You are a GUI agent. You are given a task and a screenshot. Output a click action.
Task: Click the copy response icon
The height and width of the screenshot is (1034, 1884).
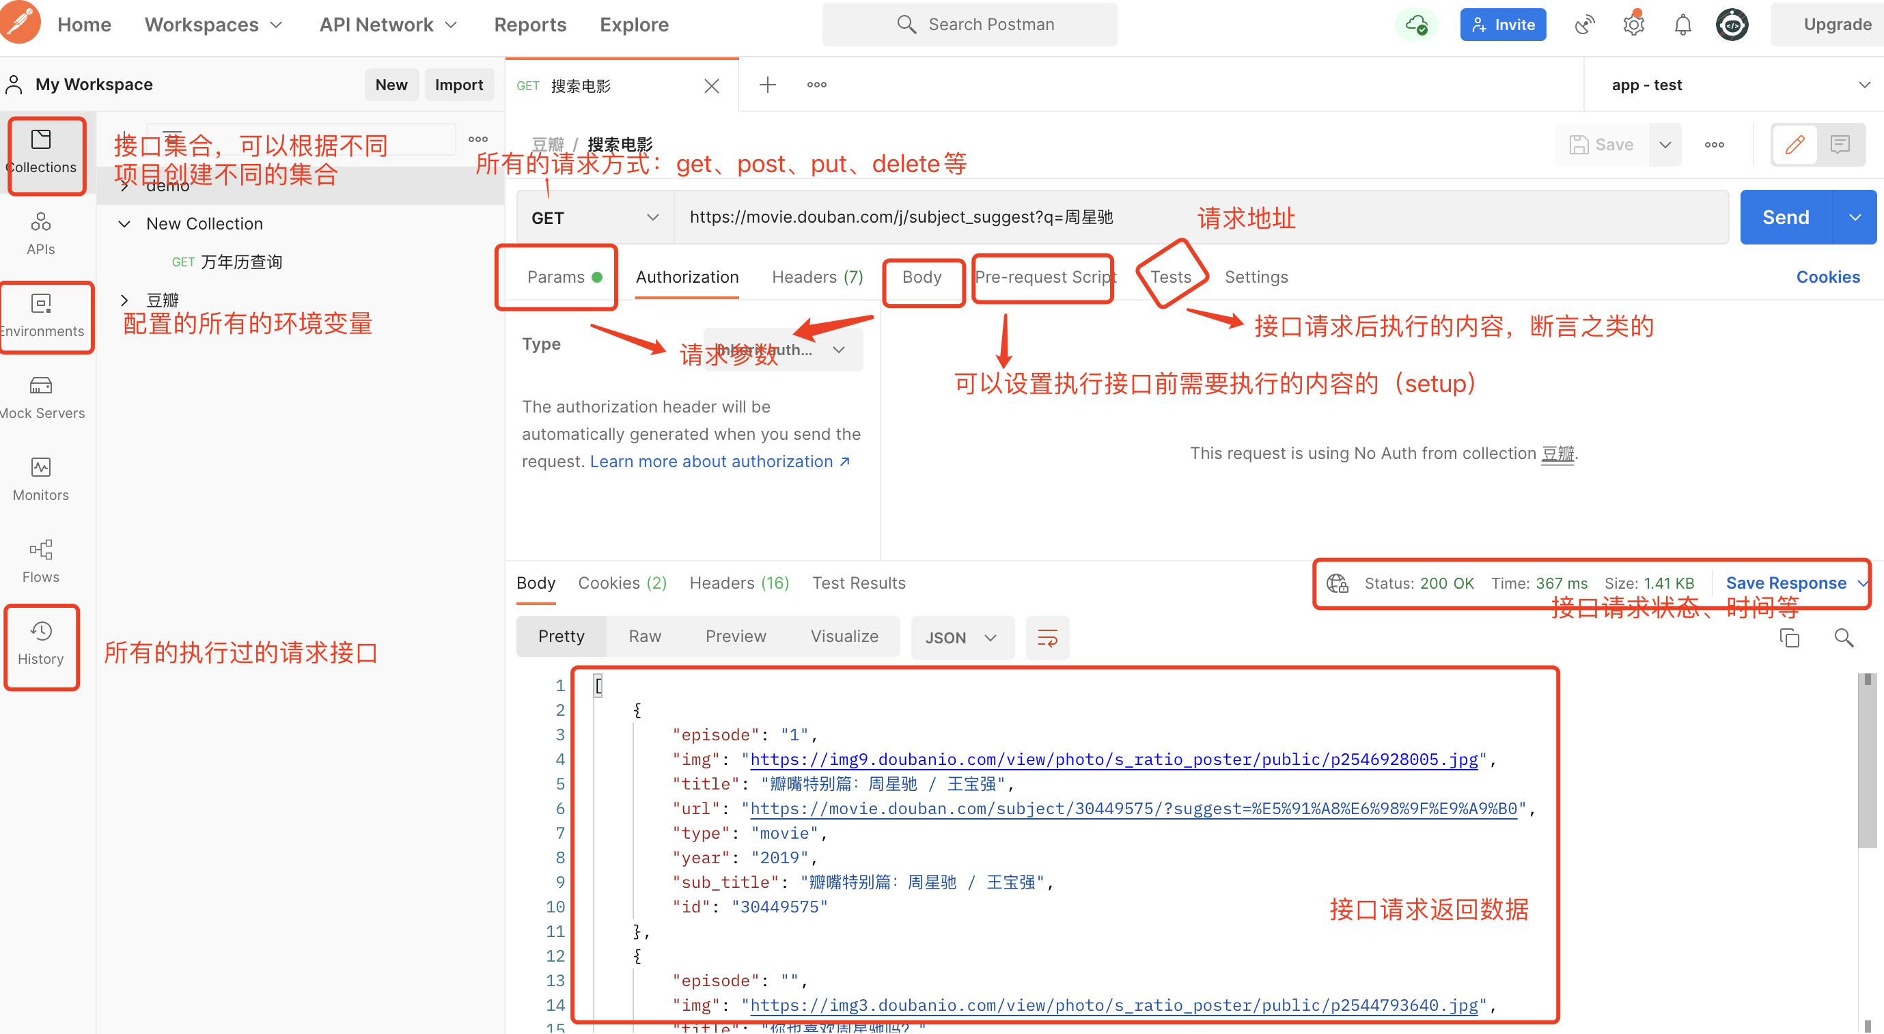coord(1789,638)
